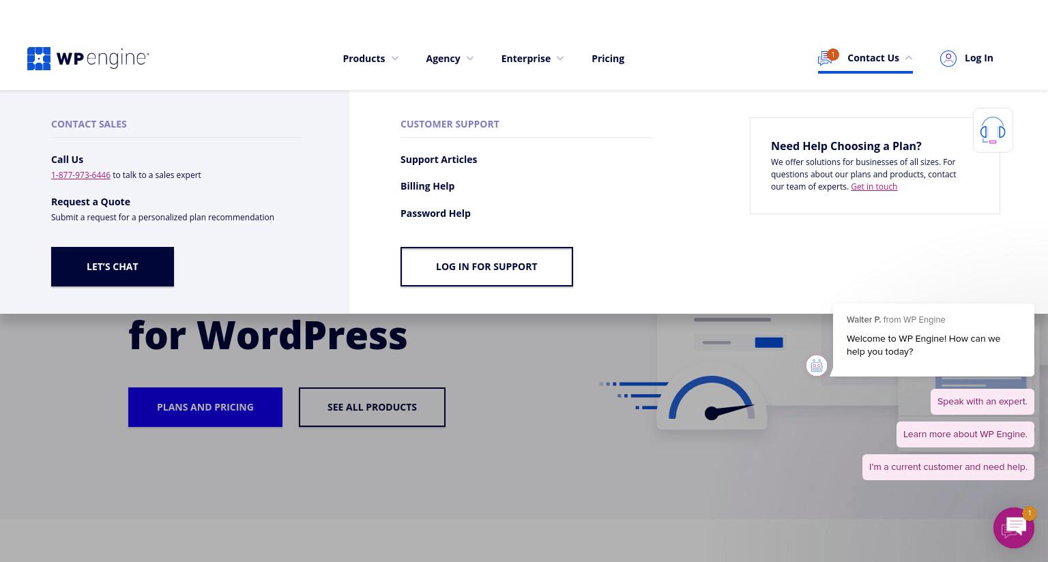Open the Call Us heading link

click(x=67, y=160)
